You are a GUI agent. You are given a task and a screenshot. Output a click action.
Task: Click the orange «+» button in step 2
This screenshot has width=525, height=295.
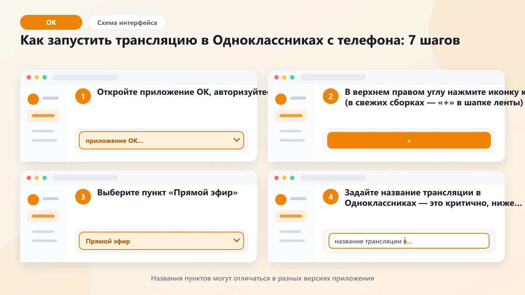[409, 140]
